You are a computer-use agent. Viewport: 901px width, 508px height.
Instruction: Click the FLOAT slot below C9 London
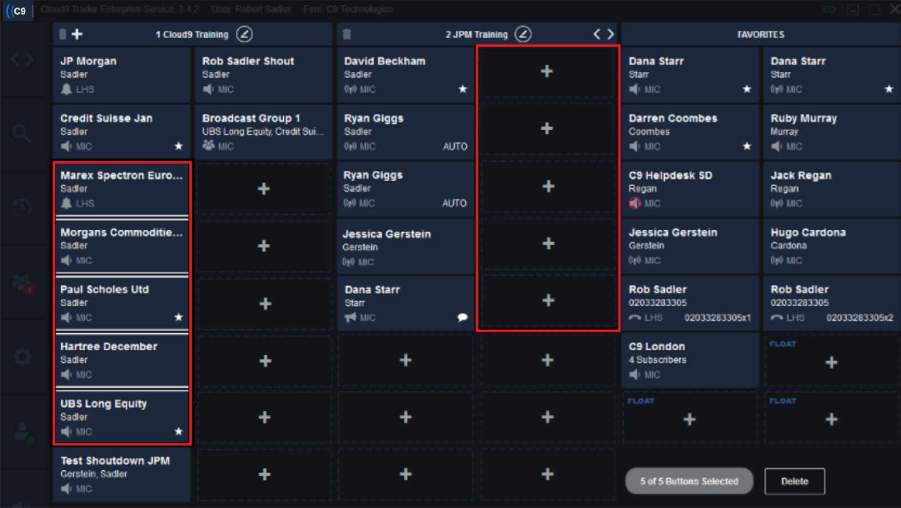pos(690,418)
